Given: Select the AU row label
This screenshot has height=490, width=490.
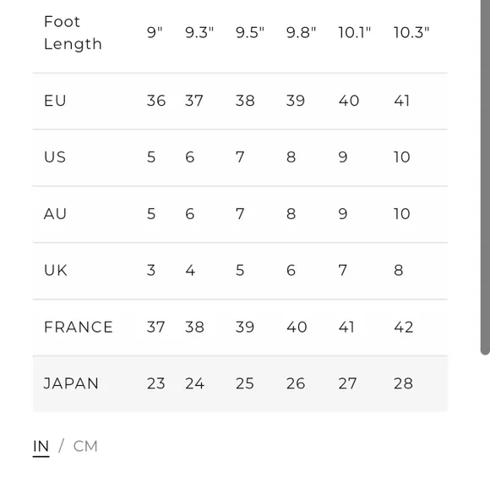Looking at the screenshot, I should [x=55, y=214].
